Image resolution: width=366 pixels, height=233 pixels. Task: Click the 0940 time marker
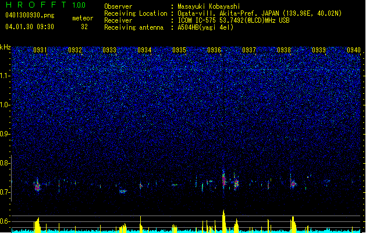coord(354,50)
